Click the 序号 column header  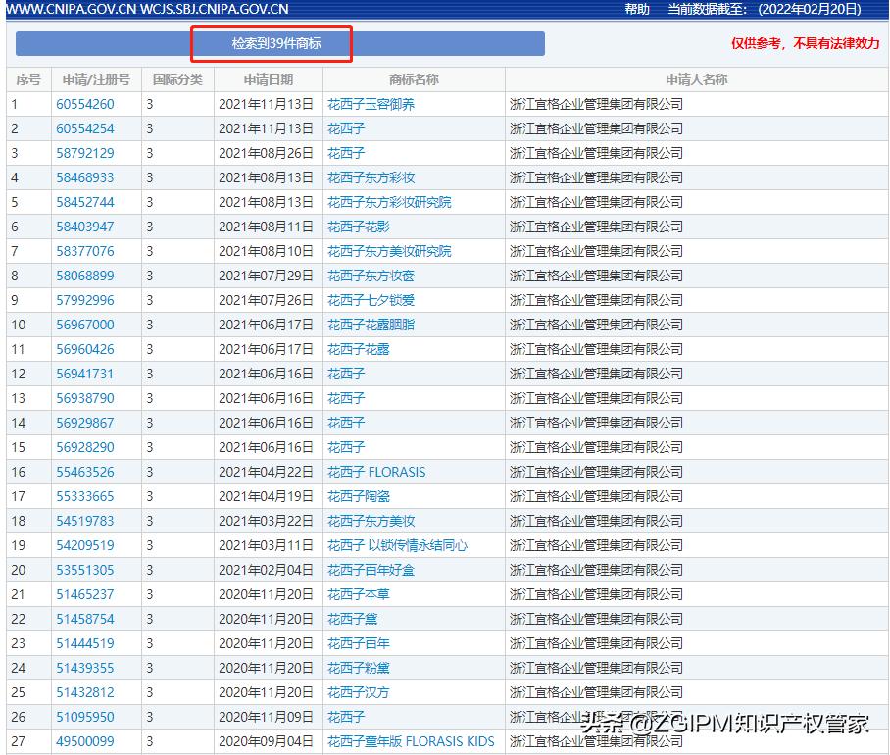tap(28, 79)
